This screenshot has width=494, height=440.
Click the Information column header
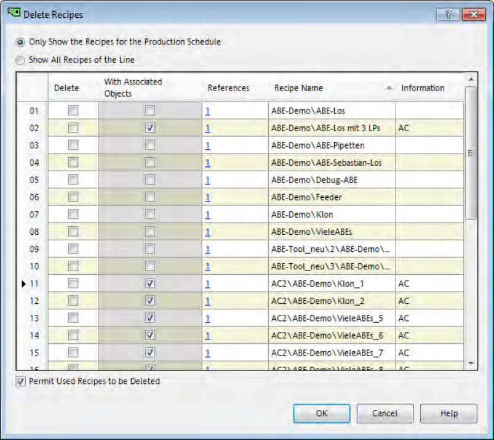point(423,88)
